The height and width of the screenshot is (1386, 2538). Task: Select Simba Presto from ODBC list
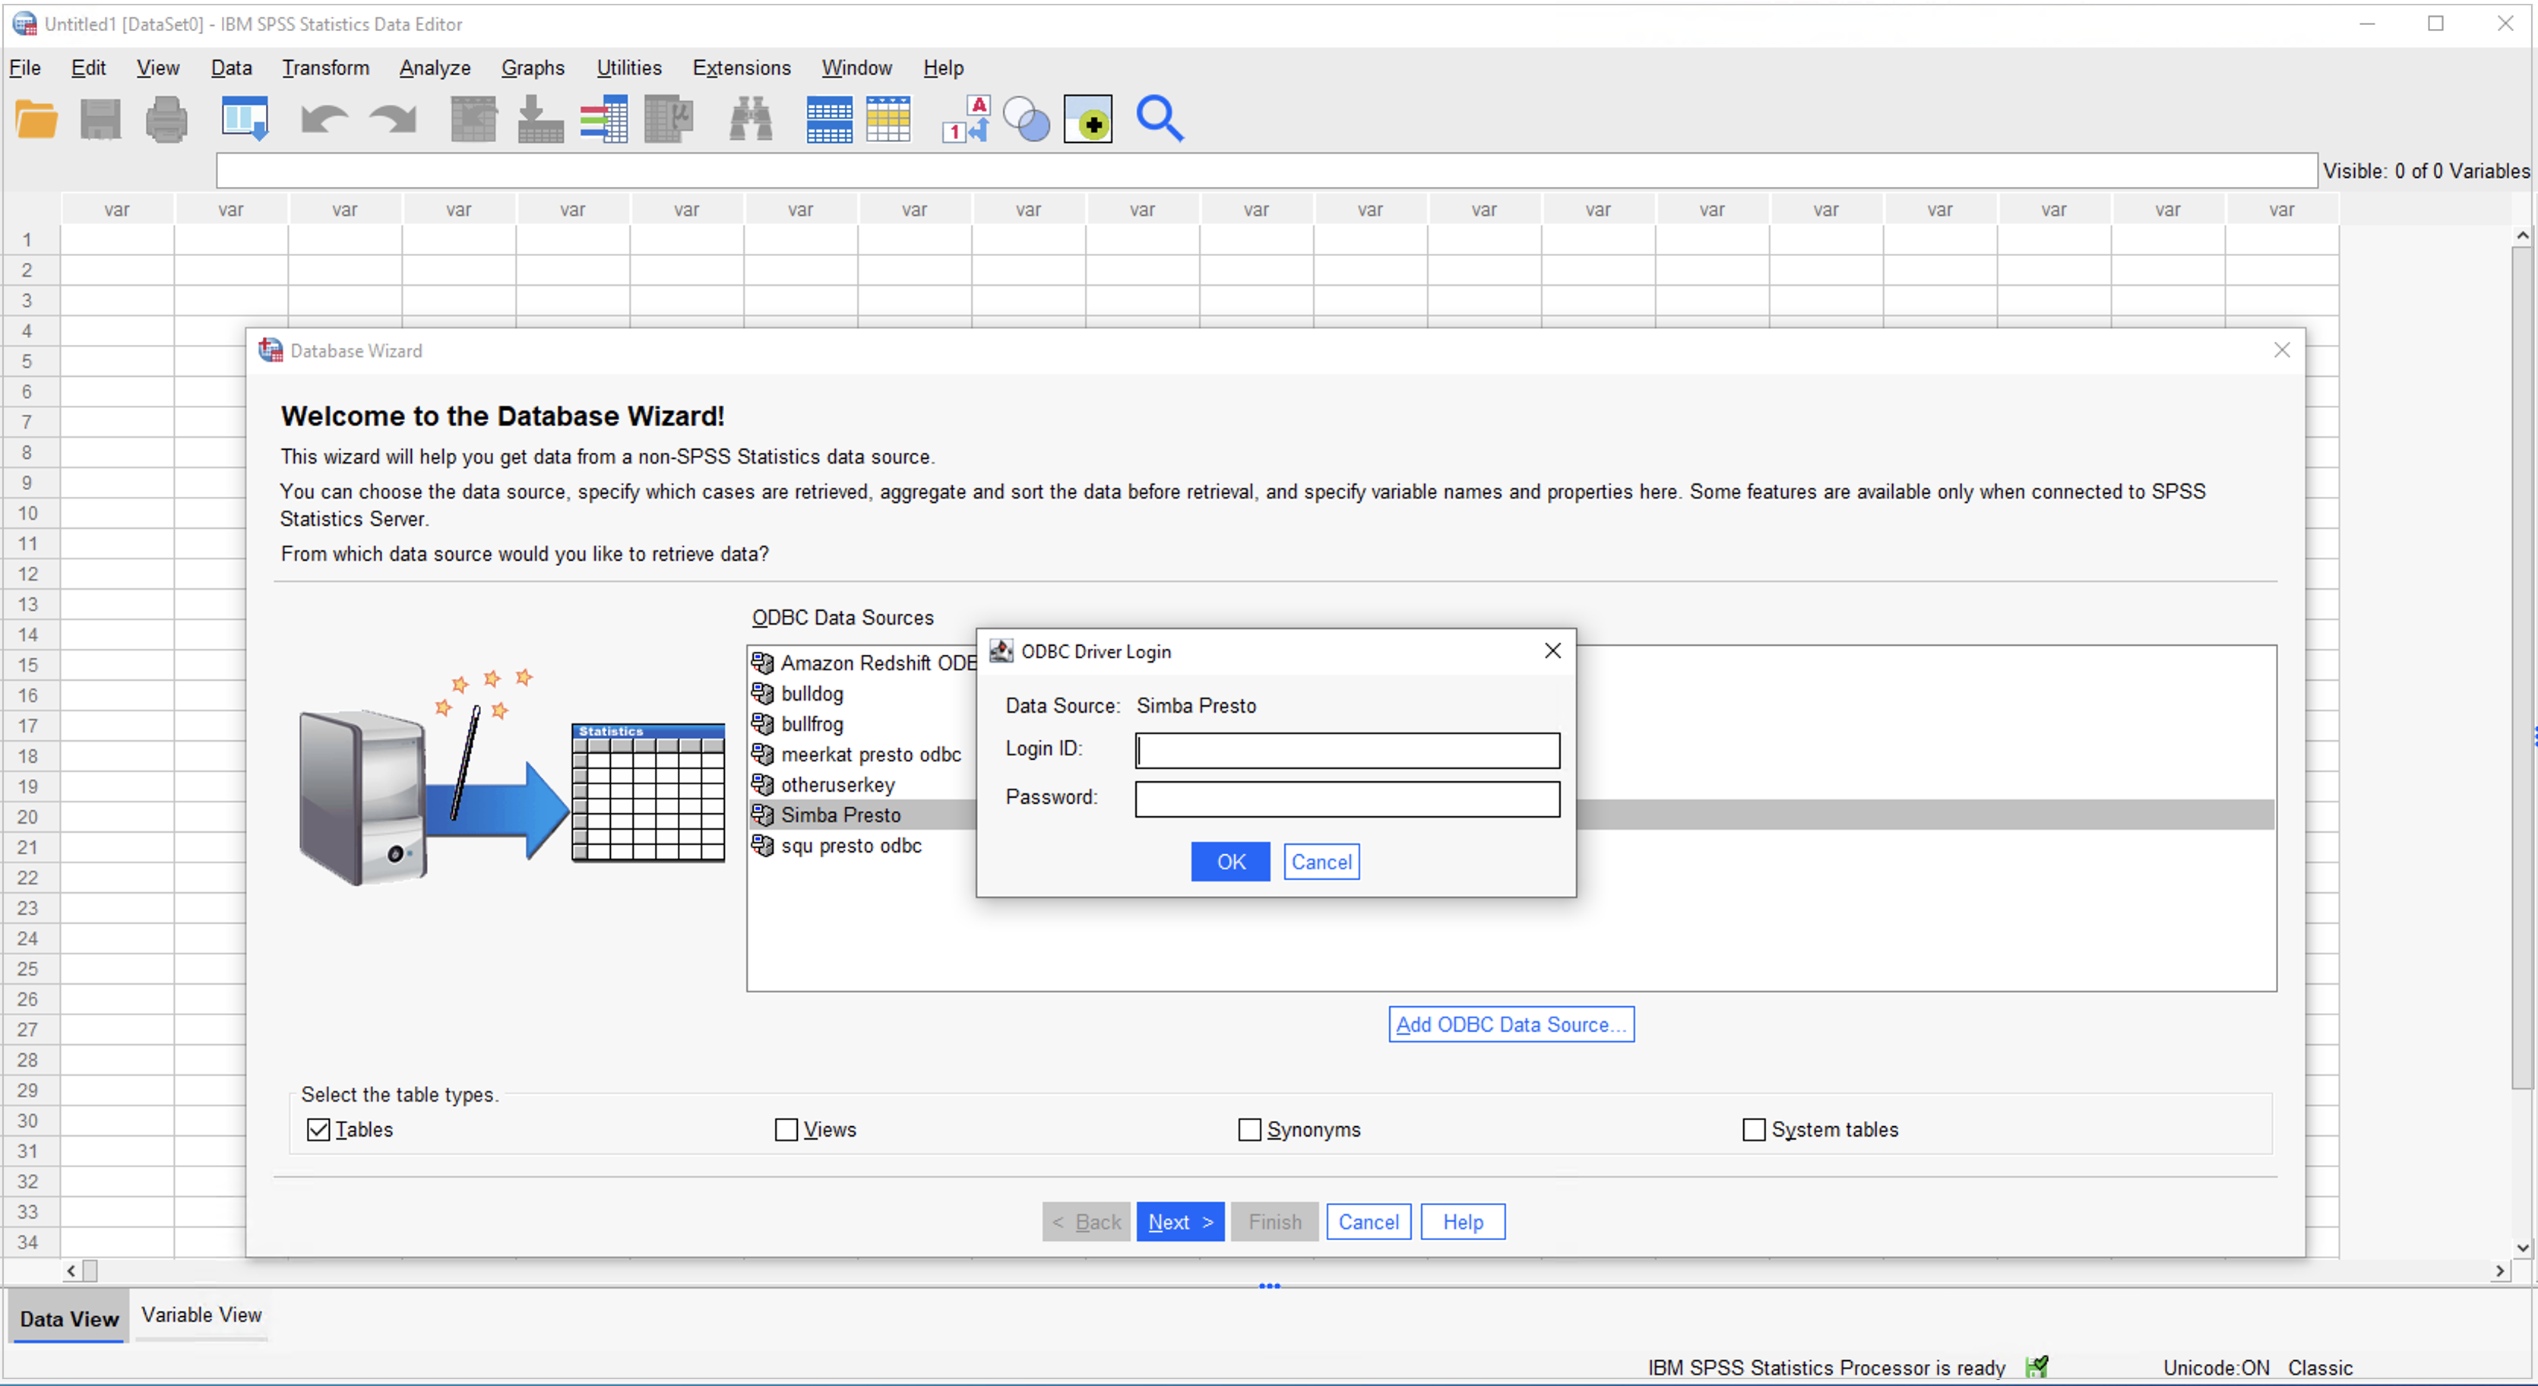[x=840, y=814]
